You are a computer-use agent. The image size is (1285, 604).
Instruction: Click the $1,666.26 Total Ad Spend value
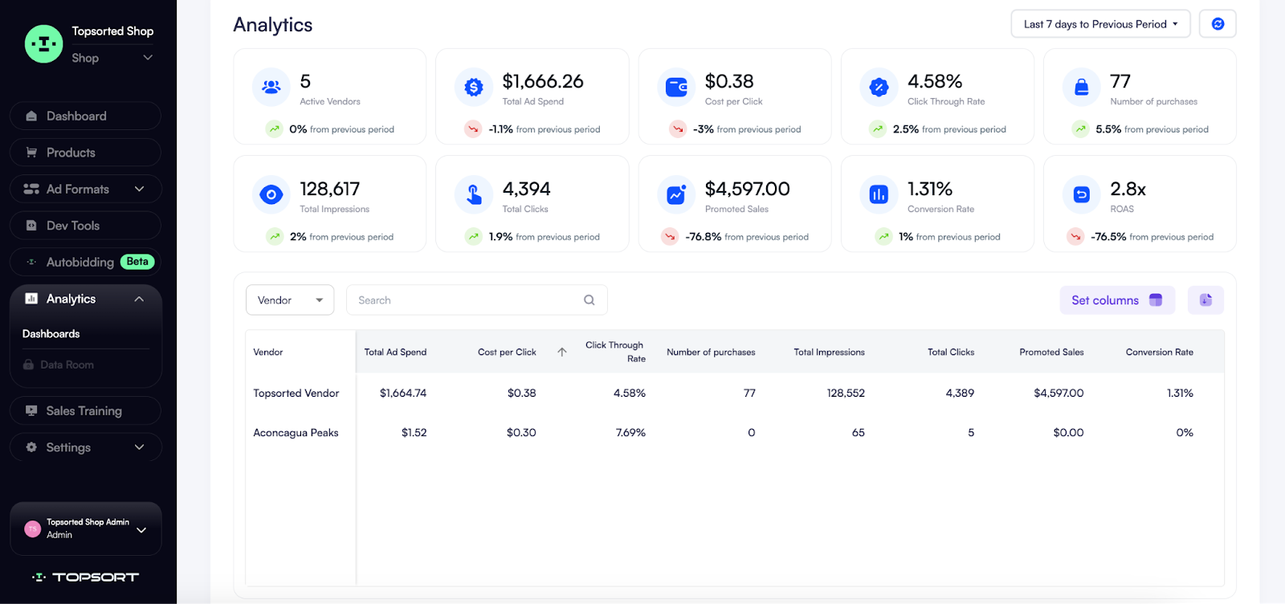point(543,81)
